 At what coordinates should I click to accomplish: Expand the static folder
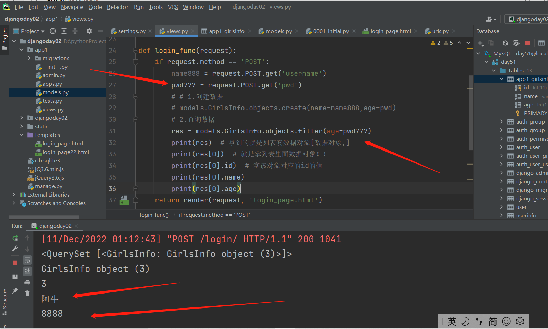(21, 127)
